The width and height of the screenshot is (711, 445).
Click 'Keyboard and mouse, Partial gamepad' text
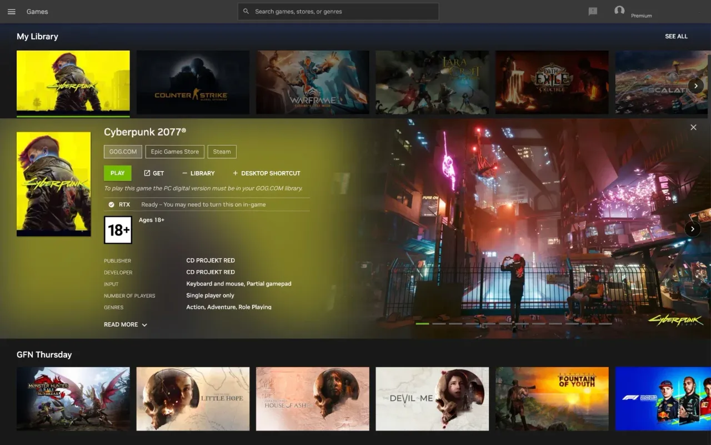coord(239,284)
